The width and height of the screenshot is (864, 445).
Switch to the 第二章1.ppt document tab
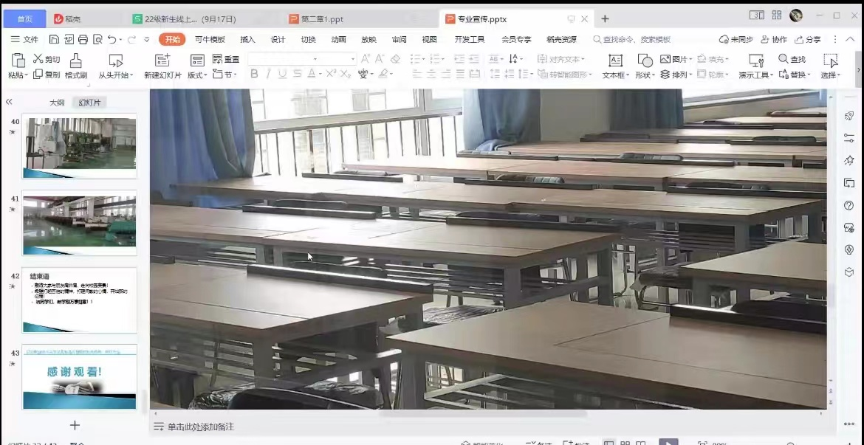(x=322, y=18)
